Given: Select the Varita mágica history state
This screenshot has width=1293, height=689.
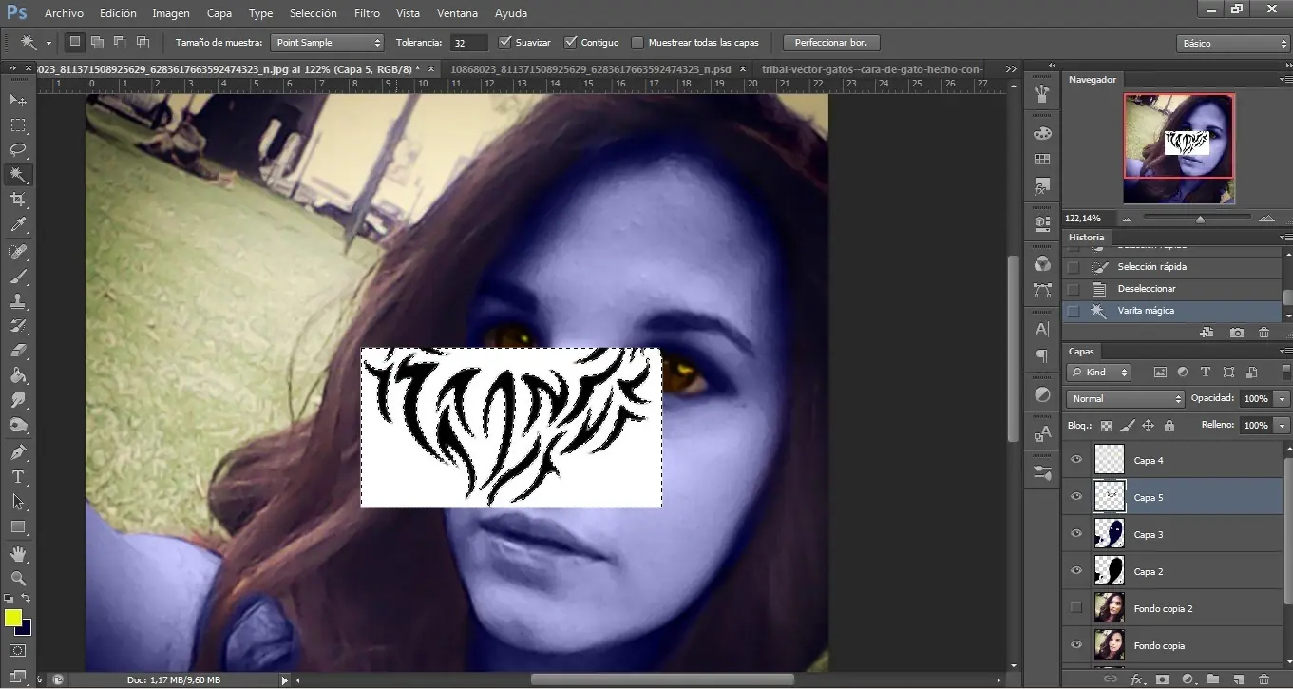Looking at the screenshot, I should point(1172,311).
